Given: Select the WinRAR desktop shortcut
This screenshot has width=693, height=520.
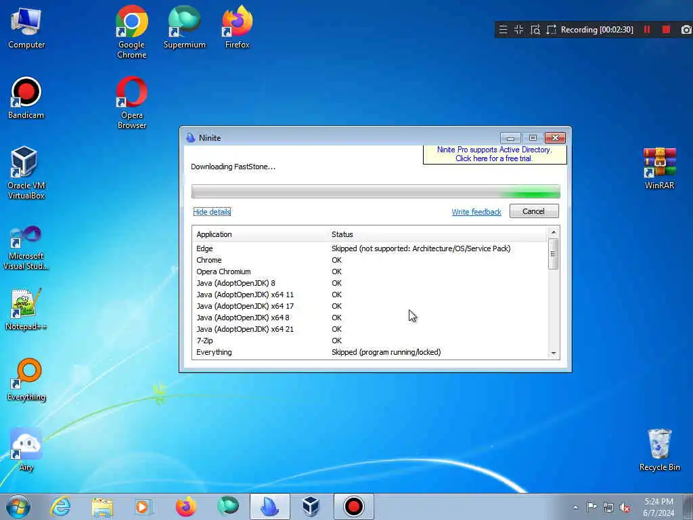Looking at the screenshot, I should click(659, 169).
